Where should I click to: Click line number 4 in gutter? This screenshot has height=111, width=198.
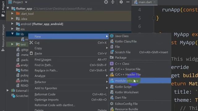[140, 10]
